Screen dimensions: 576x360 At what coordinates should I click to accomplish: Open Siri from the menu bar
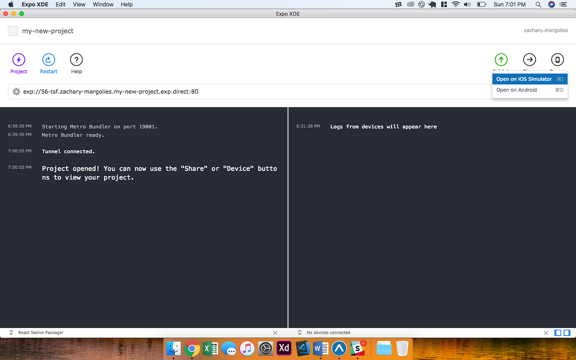click(x=551, y=4)
